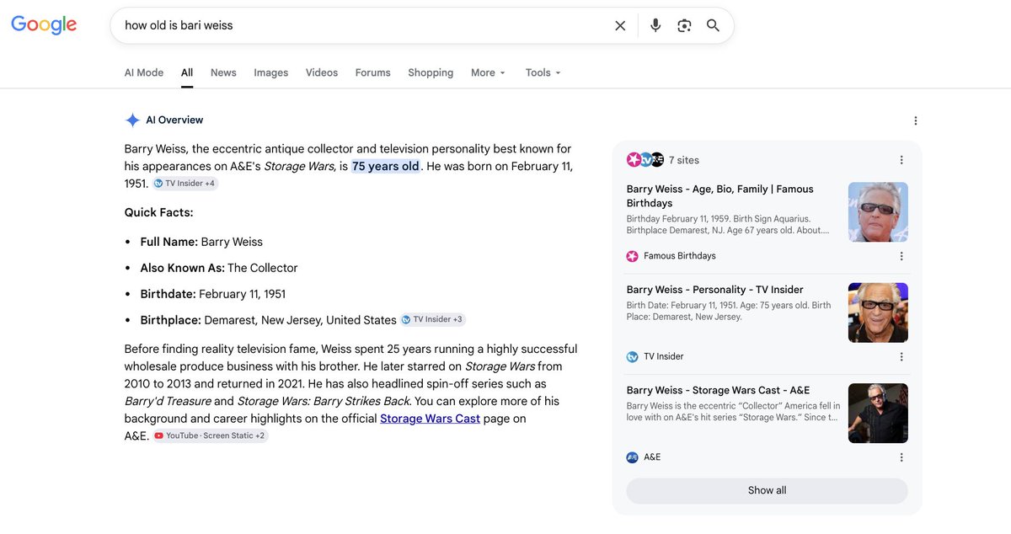1011x534 pixels.
Task: Click the 7 sites label
Action: (684, 160)
